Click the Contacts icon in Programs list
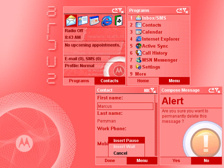The image size is (224, 168). click(x=139, y=25)
